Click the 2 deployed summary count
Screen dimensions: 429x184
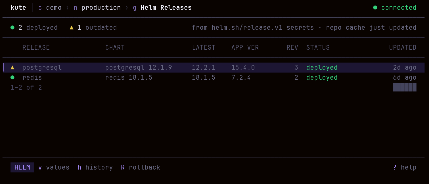point(38,28)
